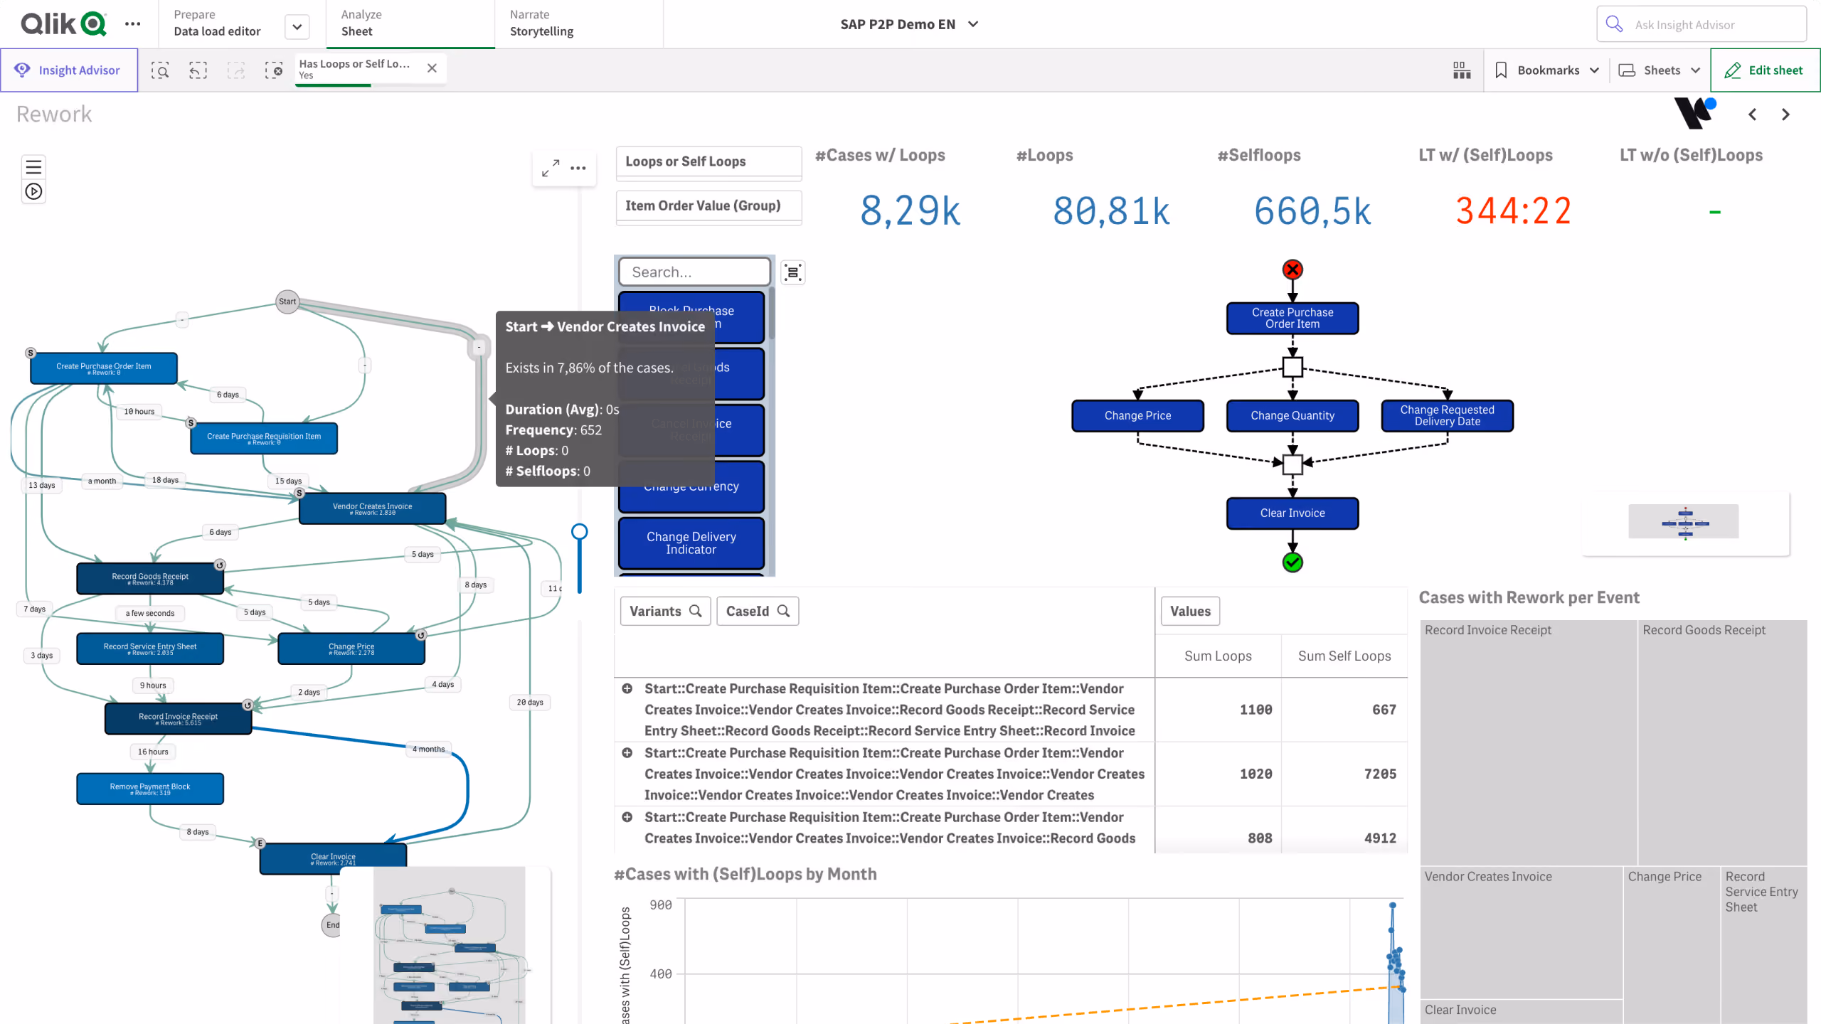Select Change Delivery Indicator activity

click(691, 543)
